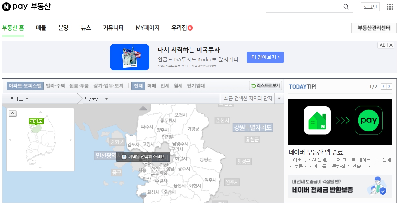399x207 pixels.
Task: Click 더 알아보기 ad button
Action: pos(265,57)
